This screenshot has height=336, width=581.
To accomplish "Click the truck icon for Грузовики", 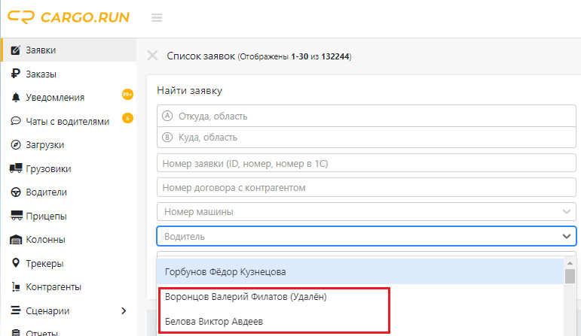I will click(15, 168).
